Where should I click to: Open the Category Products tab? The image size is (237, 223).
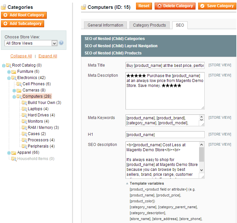click(x=149, y=25)
